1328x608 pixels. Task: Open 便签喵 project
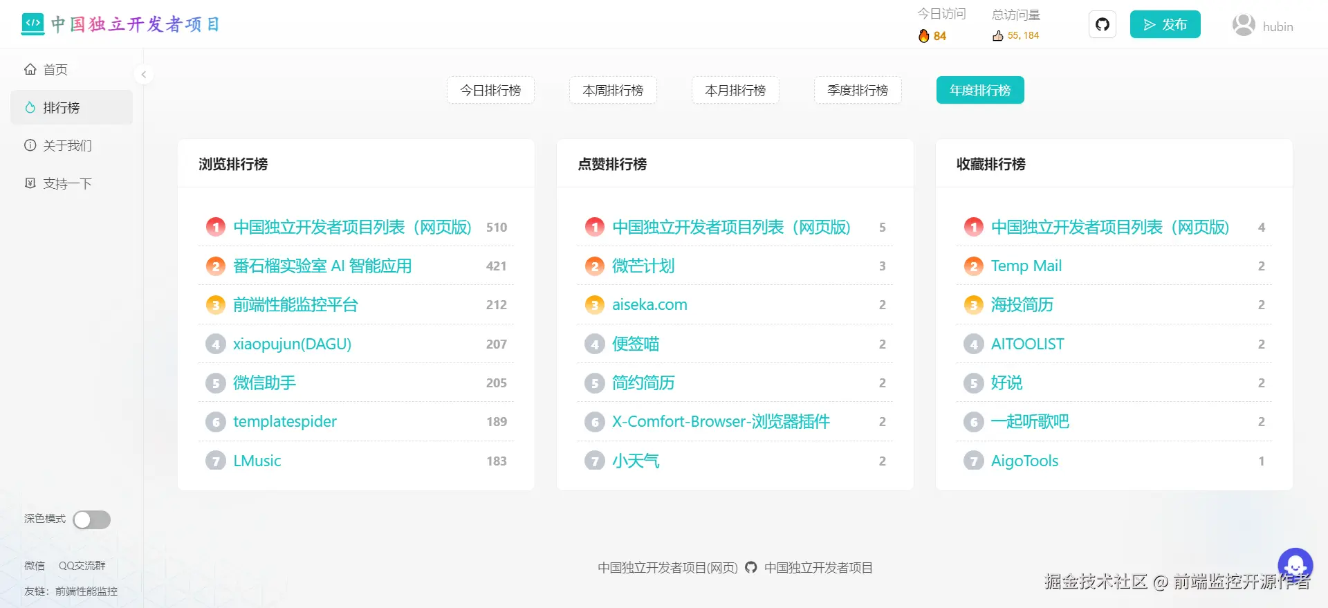(636, 344)
